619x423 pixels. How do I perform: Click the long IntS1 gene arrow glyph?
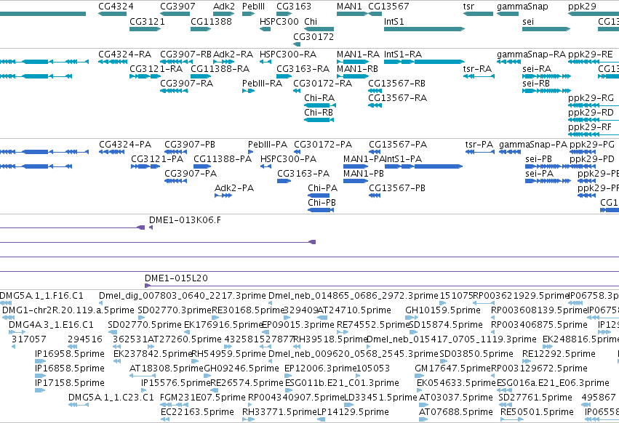click(424, 29)
